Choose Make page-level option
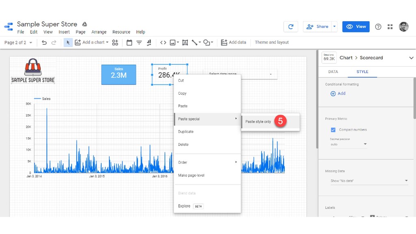This screenshot has height=234, width=416. (x=207, y=175)
